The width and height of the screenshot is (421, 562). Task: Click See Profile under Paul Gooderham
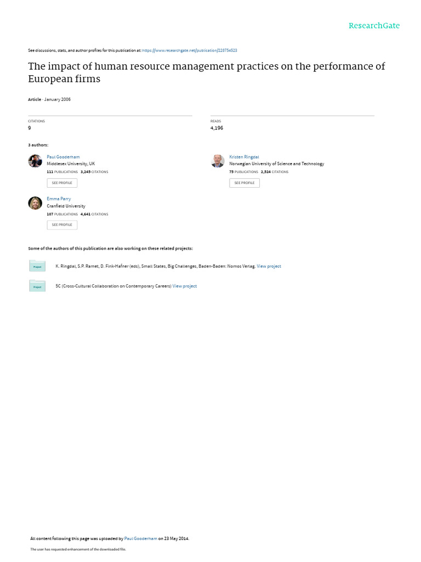[x=62, y=183]
